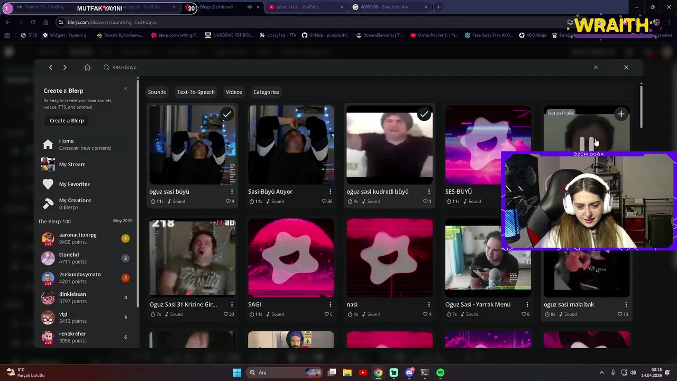The image size is (677, 381).
Task: Open Spotify from the taskbar
Action: point(440,373)
